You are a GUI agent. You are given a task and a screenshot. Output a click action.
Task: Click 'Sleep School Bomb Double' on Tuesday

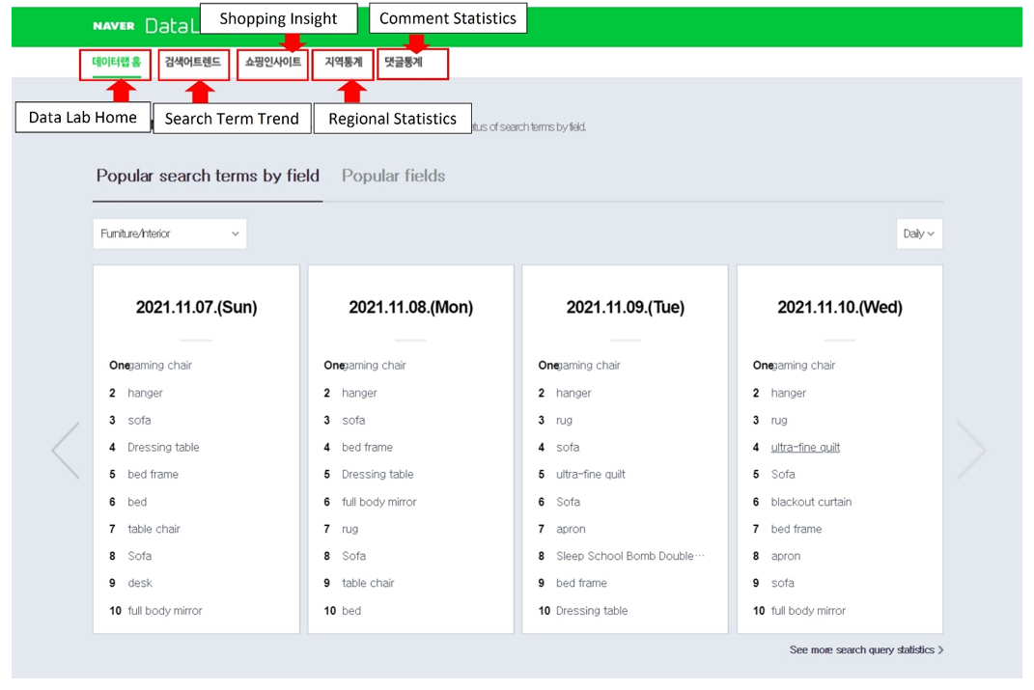click(x=629, y=556)
